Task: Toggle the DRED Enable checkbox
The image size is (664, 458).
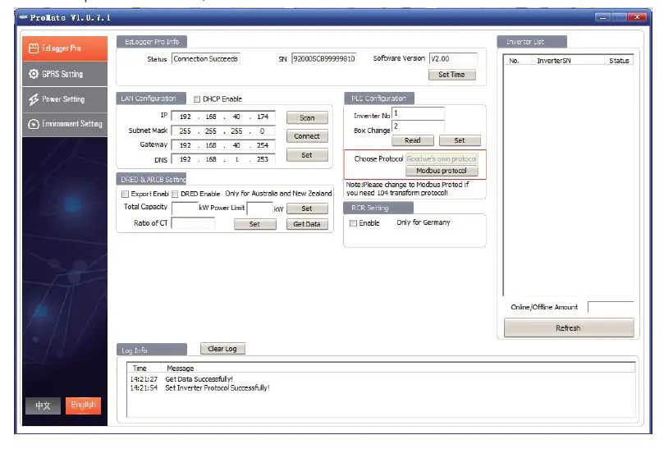Action: coord(175,195)
